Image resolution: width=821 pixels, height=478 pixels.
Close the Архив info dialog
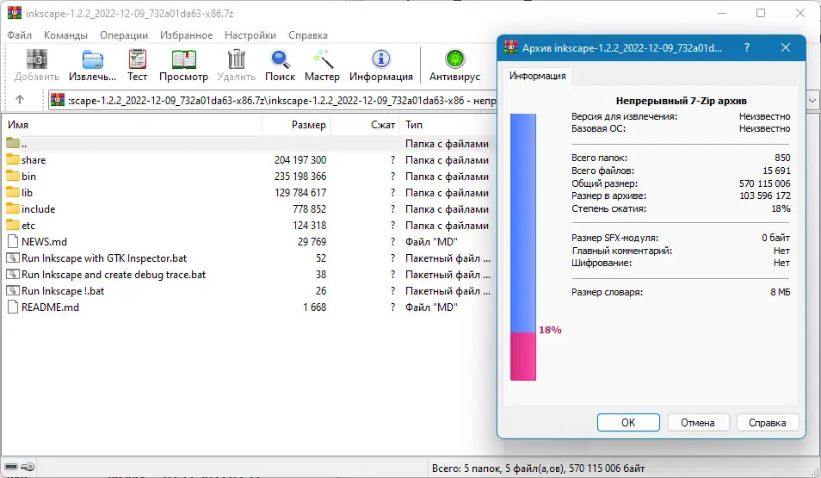(786, 47)
